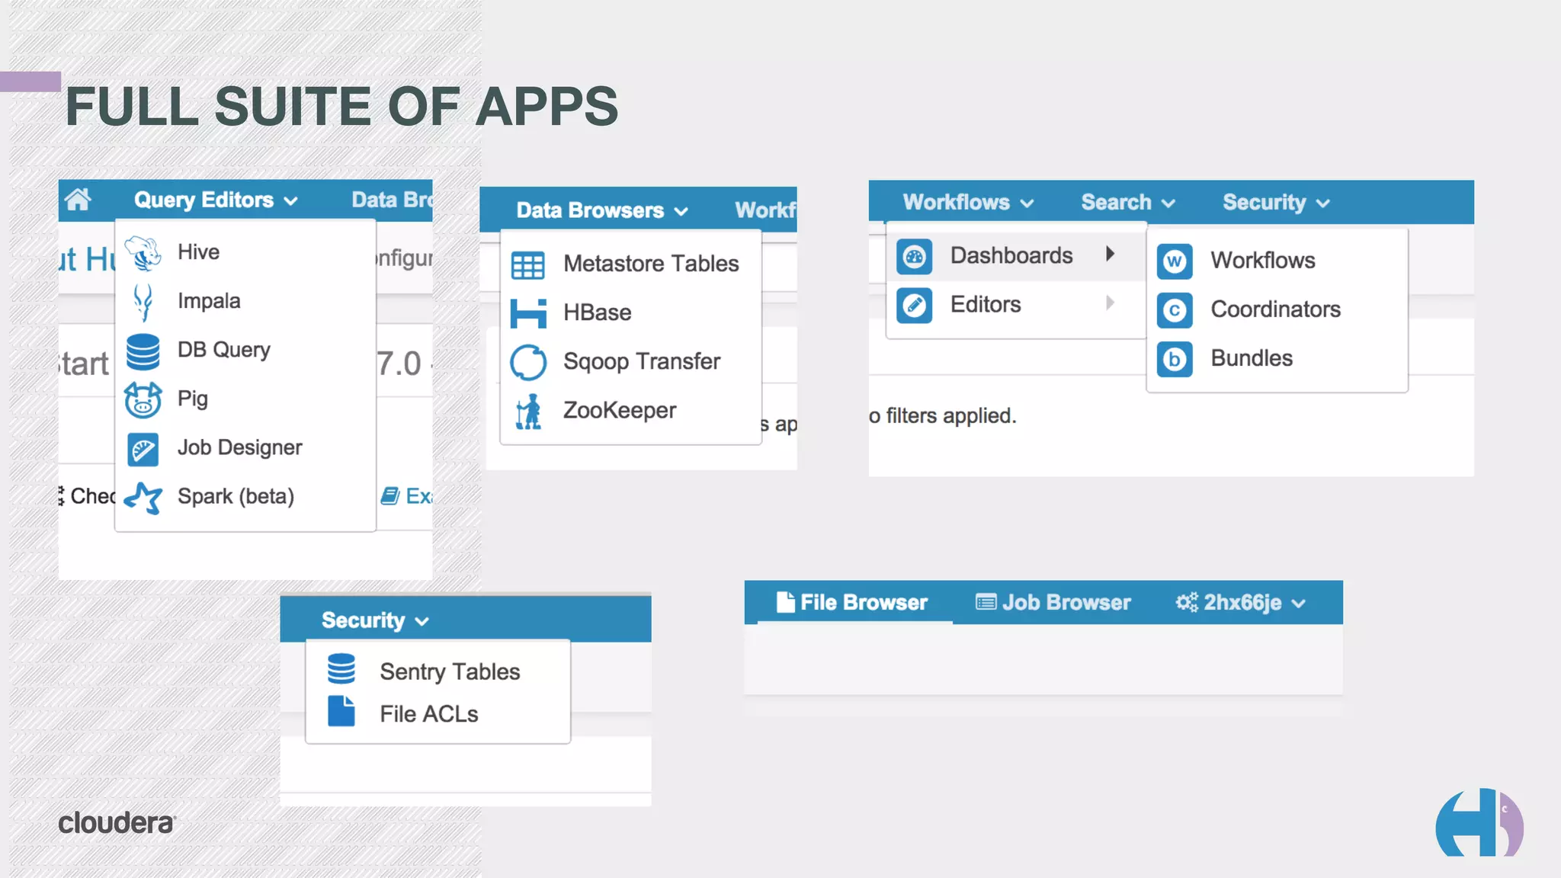Open the Security dropdown above Sentry Tables

(375, 620)
